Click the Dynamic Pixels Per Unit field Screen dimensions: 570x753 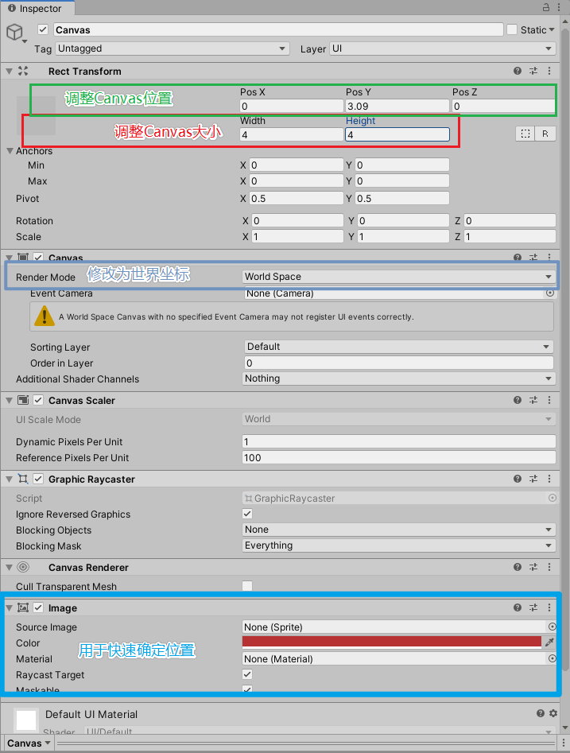(399, 441)
